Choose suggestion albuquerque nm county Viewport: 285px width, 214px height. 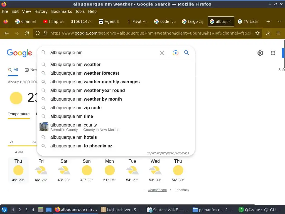tap(116, 127)
